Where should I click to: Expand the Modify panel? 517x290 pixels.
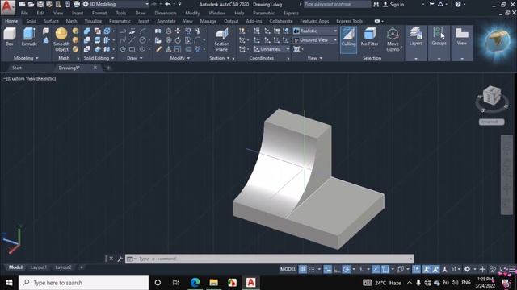[179, 58]
